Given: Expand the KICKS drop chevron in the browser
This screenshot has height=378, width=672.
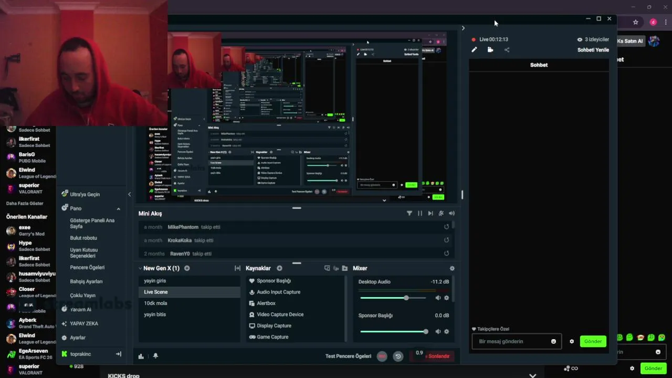Looking at the screenshot, I should pyautogui.click(x=533, y=375).
